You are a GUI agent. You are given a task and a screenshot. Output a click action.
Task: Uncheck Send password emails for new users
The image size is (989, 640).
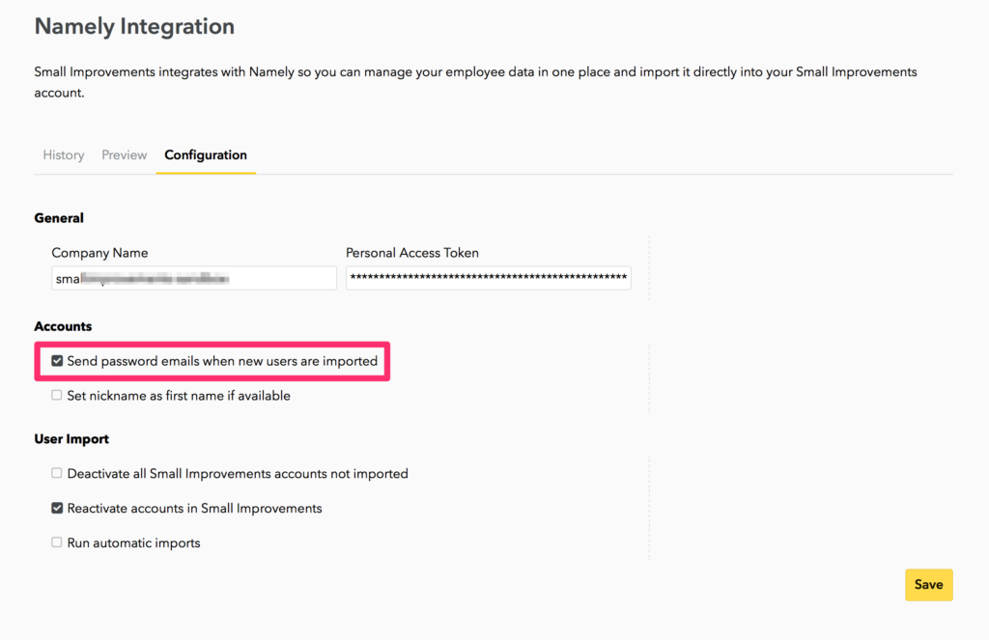click(x=57, y=361)
